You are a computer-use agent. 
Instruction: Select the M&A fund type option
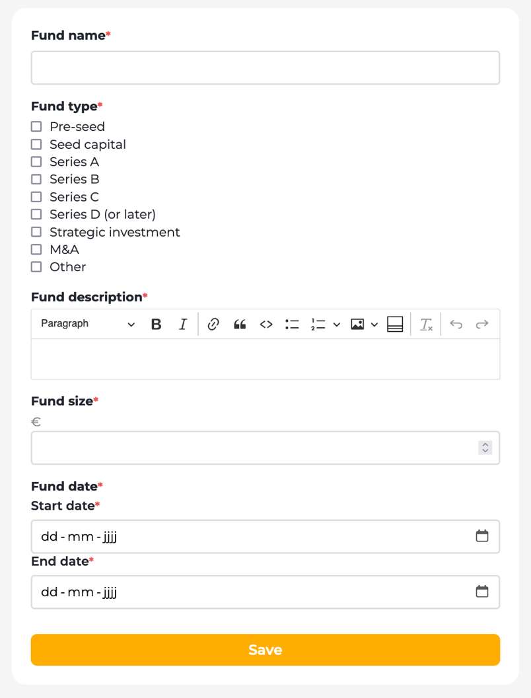[x=36, y=249]
